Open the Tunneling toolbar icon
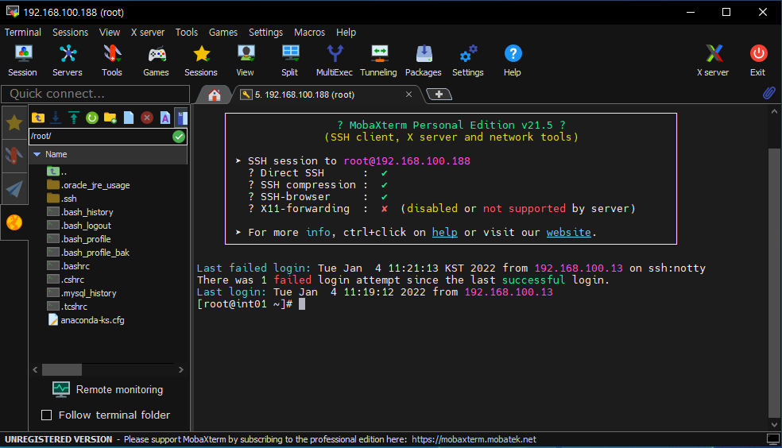The height and width of the screenshot is (448, 782). (378, 61)
